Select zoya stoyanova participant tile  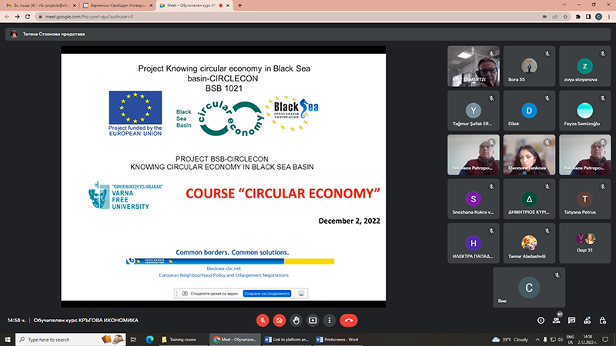tap(585, 66)
